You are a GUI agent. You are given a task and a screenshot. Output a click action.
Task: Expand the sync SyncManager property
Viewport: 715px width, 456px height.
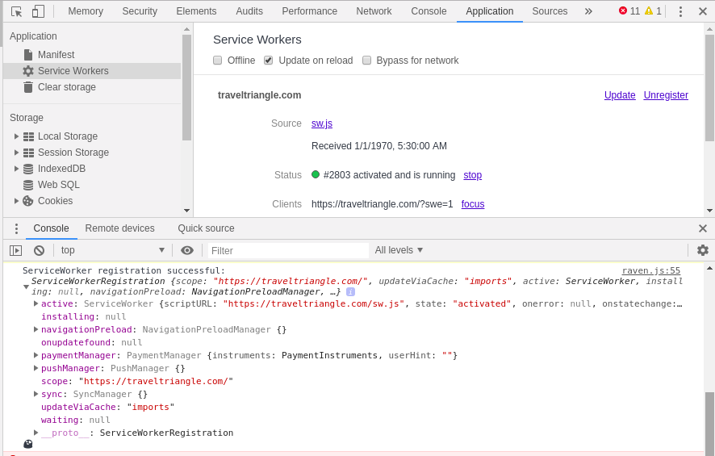point(36,394)
